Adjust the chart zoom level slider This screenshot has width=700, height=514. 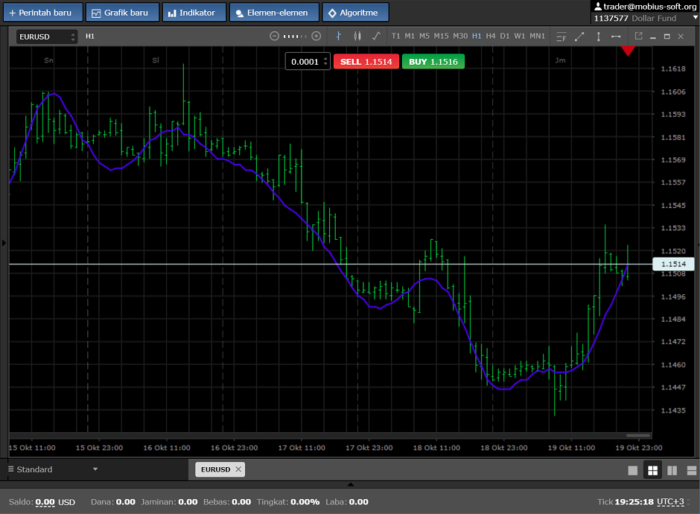[295, 37]
